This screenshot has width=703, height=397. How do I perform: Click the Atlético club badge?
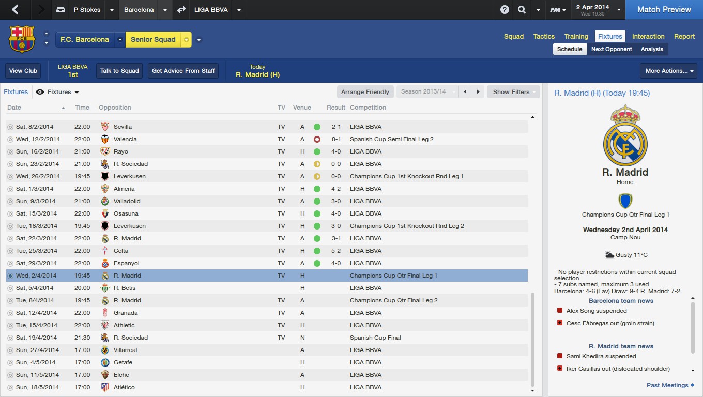tap(105, 387)
